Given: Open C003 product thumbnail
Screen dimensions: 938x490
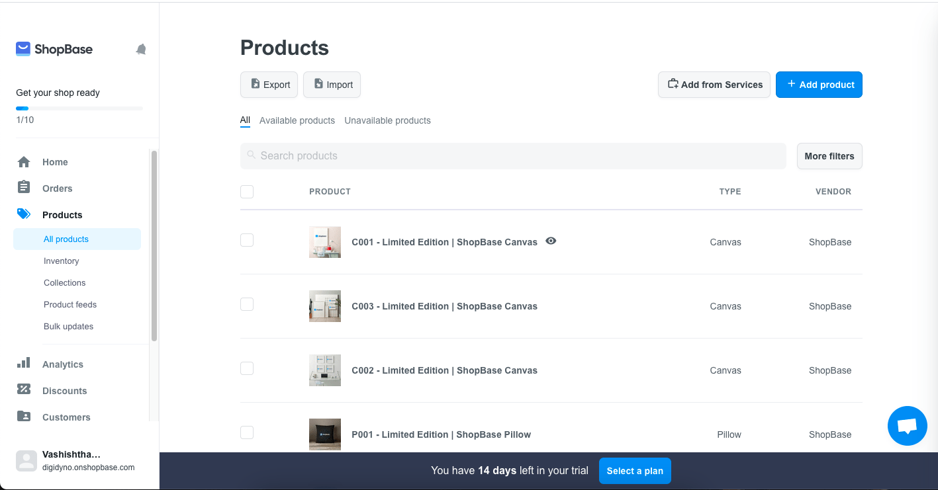Looking at the screenshot, I should pyautogui.click(x=325, y=306).
